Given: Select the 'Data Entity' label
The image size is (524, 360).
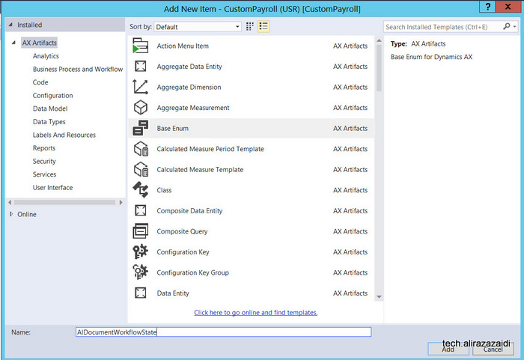Looking at the screenshot, I should (173, 293).
